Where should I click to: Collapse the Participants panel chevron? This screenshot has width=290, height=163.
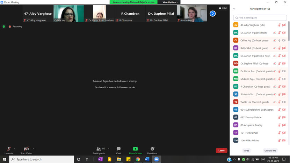coord(234,9)
